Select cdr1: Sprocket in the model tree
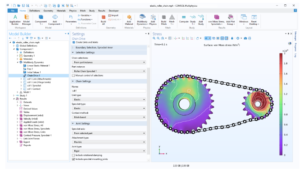The width and height of the screenshot is (301, 169). pos(34,86)
